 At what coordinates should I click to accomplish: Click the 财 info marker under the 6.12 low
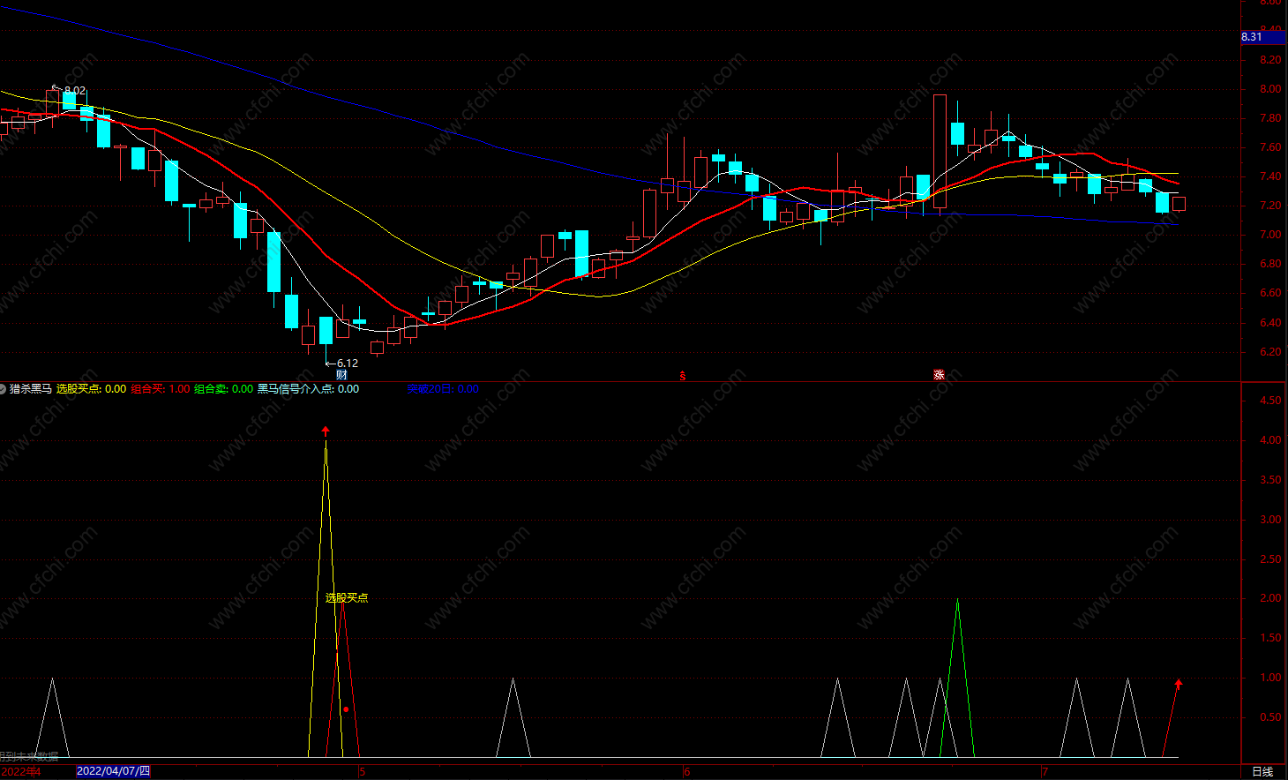click(341, 375)
